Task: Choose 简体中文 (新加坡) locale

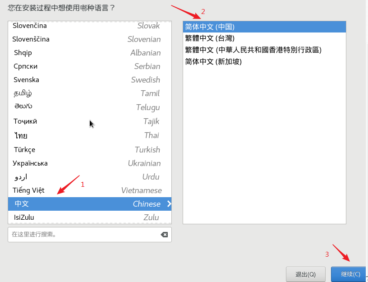Action: click(264, 61)
